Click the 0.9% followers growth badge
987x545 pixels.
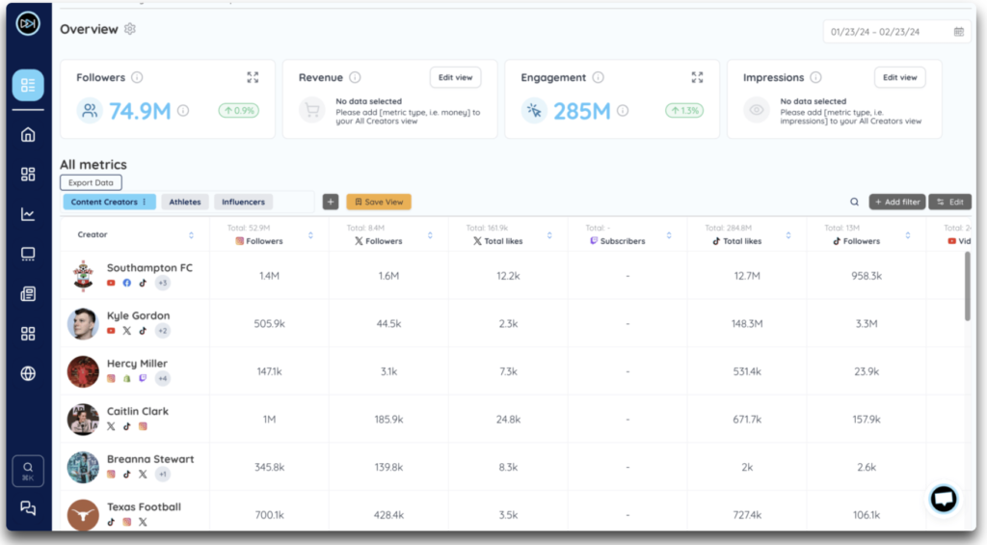pos(239,110)
